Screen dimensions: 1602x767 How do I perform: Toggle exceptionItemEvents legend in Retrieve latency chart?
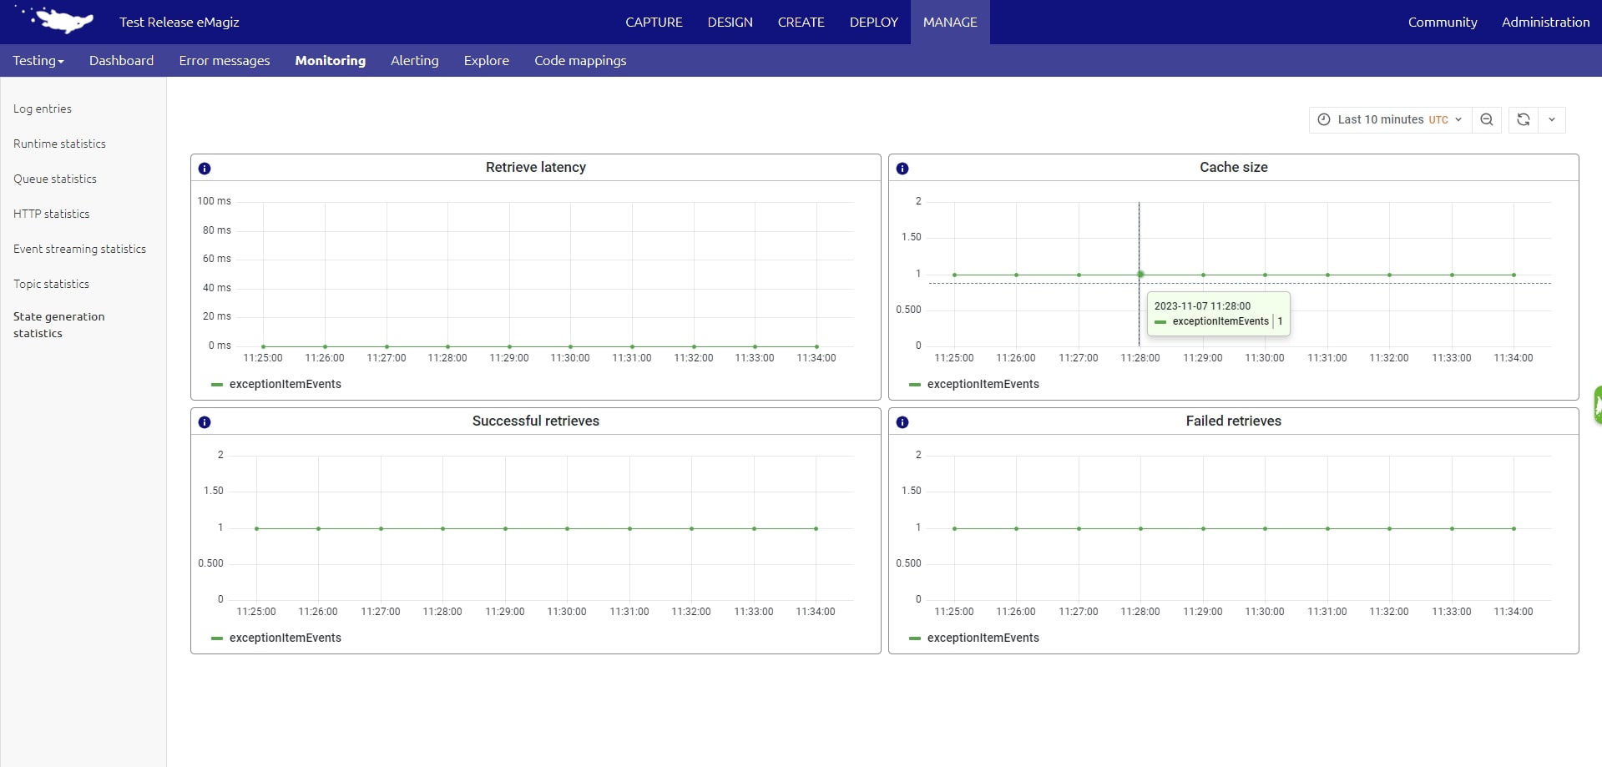point(285,384)
